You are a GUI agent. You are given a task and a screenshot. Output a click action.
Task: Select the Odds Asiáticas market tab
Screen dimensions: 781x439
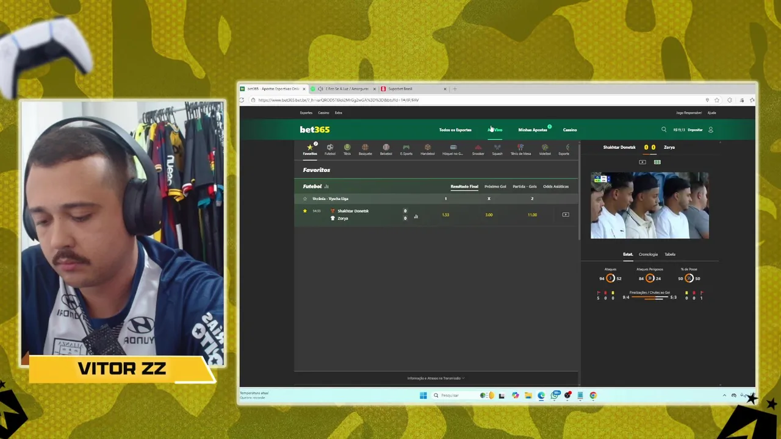(x=556, y=187)
